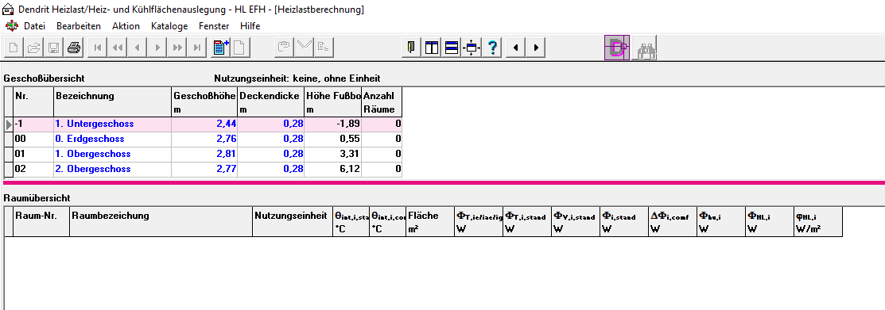Open the Hilfe menu

(x=250, y=26)
